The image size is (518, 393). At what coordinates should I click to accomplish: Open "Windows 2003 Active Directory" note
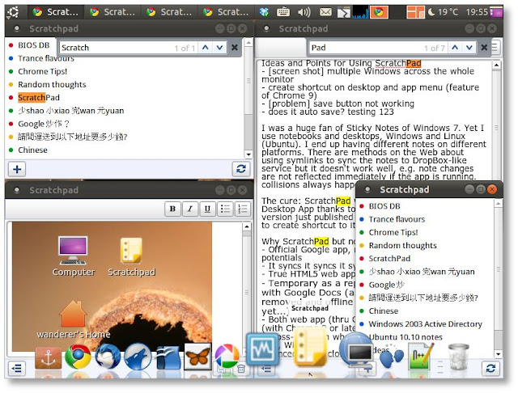point(426,324)
